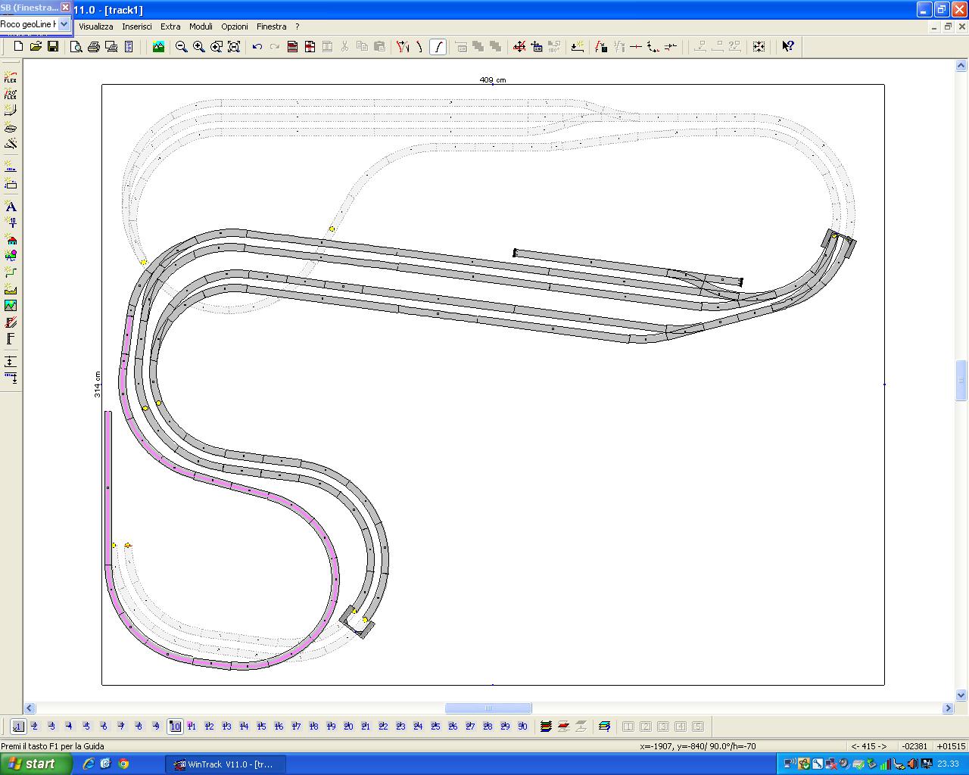This screenshot has height=775, width=969.
Task: Click the red layers stack icon
Action: (x=563, y=727)
